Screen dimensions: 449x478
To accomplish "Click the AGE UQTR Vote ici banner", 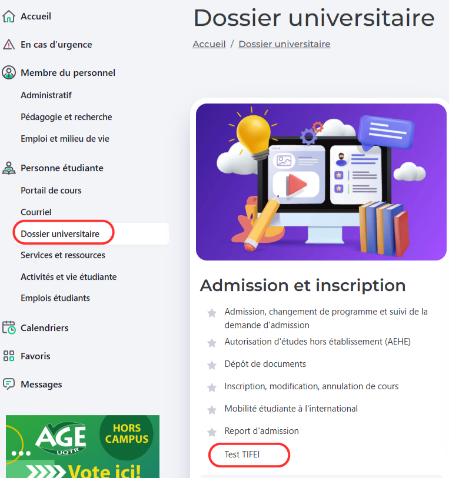I will [x=82, y=446].
